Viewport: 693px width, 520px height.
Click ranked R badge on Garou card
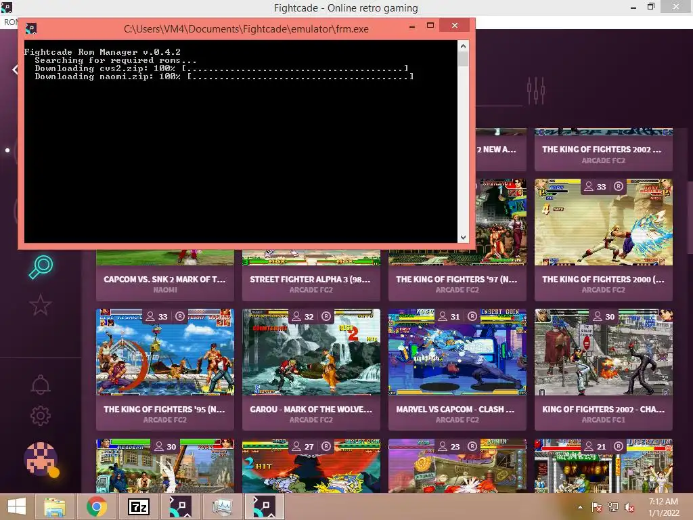(326, 316)
